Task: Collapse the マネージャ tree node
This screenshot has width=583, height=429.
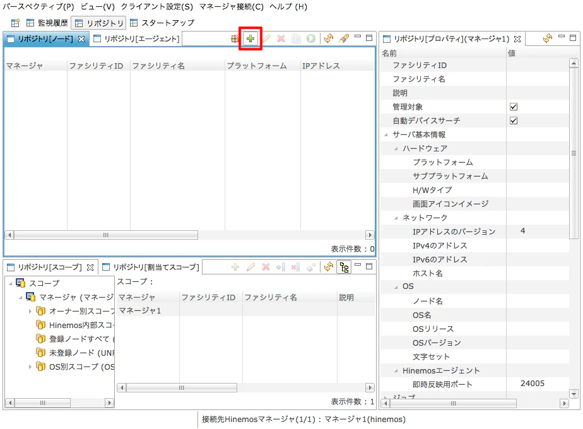Action: (20, 297)
